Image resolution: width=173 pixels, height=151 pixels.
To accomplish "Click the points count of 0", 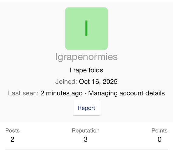I will click(160, 139).
